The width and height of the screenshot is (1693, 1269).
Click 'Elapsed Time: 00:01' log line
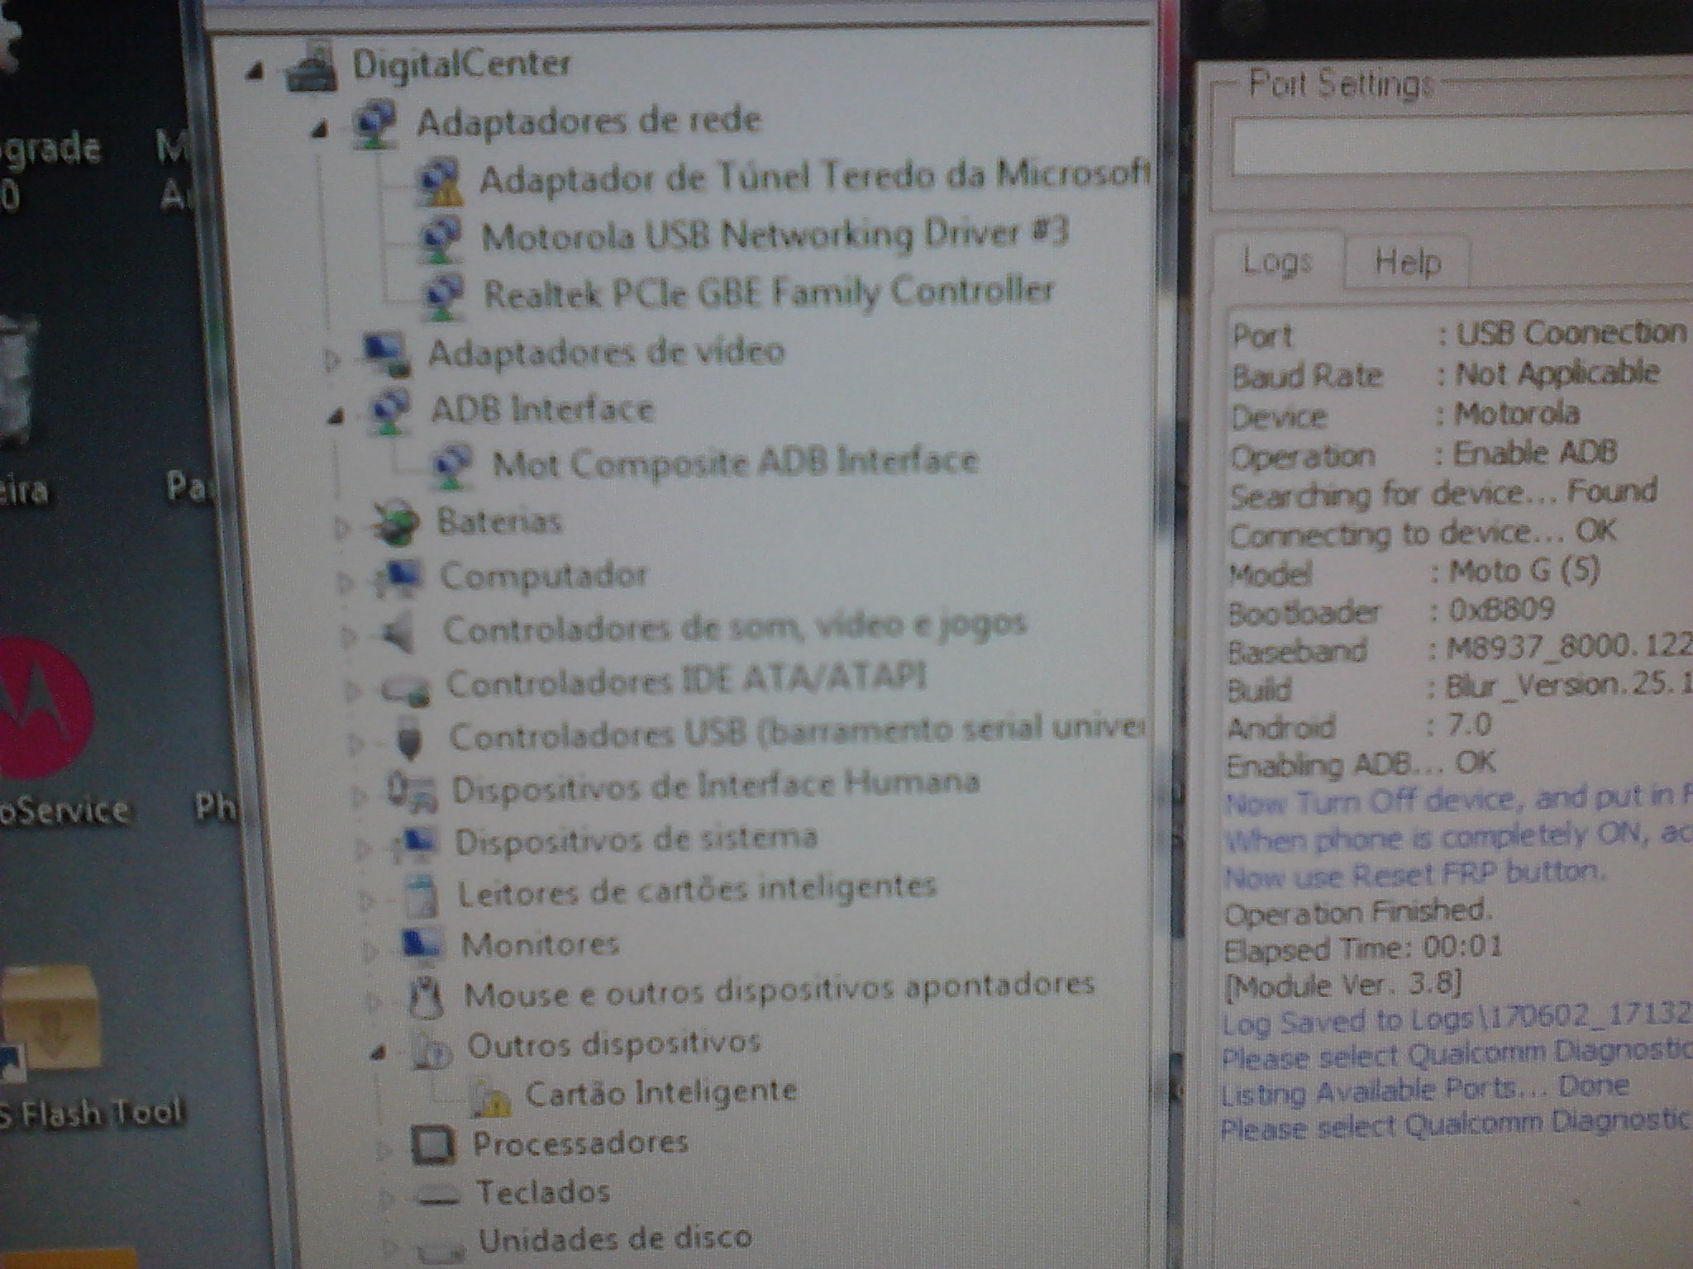point(1362,948)
